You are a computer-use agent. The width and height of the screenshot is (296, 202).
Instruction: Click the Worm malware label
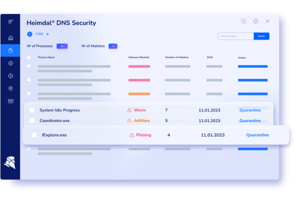click(140, 110)
